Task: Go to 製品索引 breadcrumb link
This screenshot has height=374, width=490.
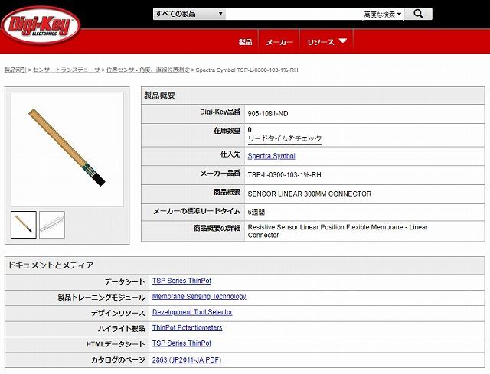Action: pyautogui.click(x=15, y=70)
